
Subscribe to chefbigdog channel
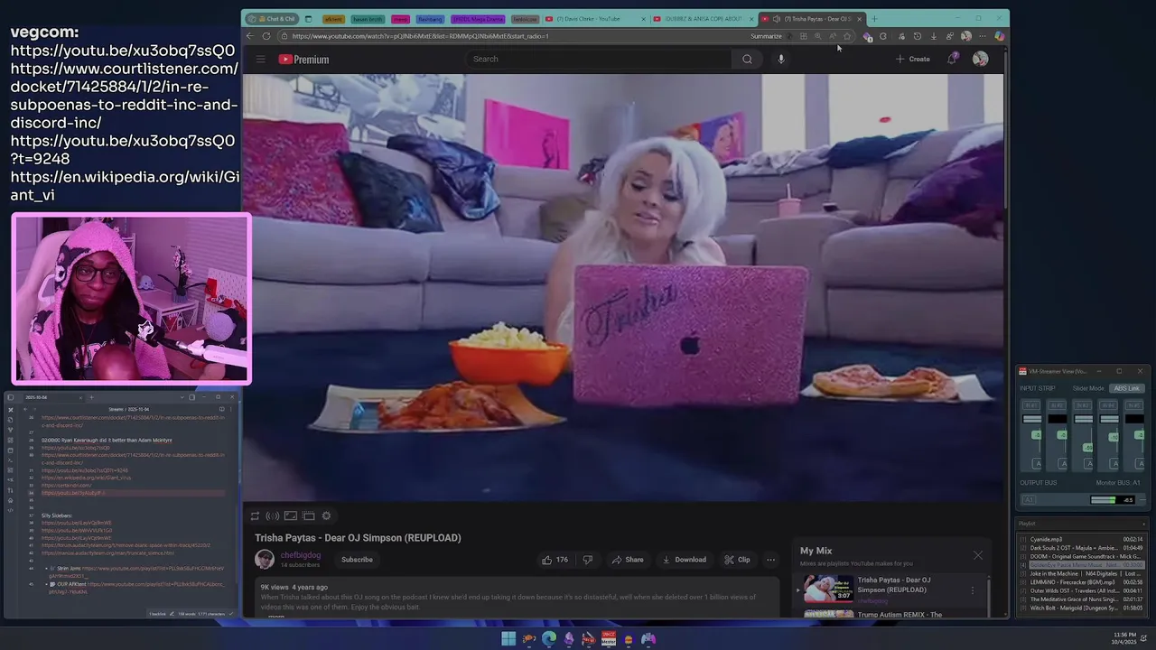click(x=357, y=560)
